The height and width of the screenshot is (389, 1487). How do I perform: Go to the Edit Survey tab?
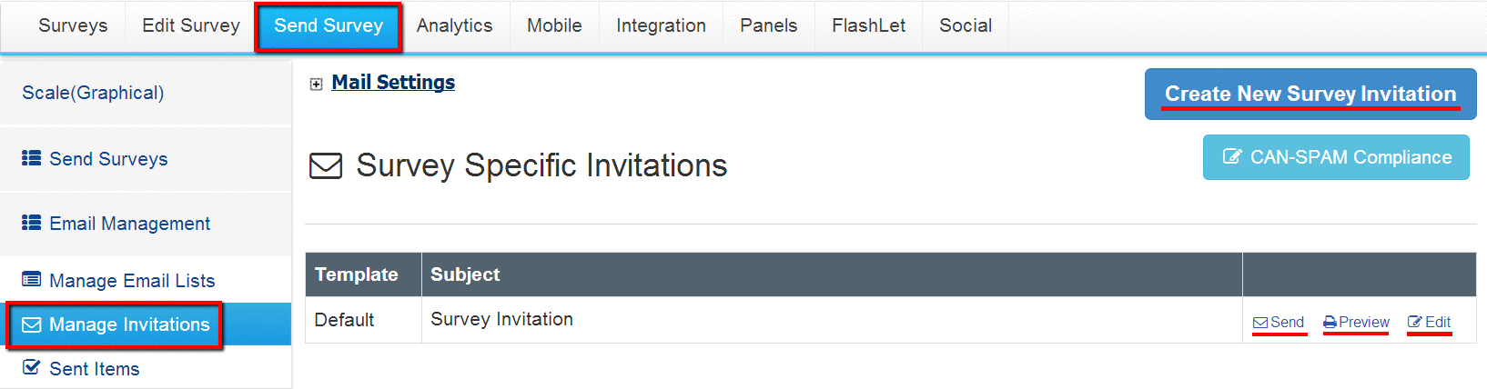(x=191, y=25)
